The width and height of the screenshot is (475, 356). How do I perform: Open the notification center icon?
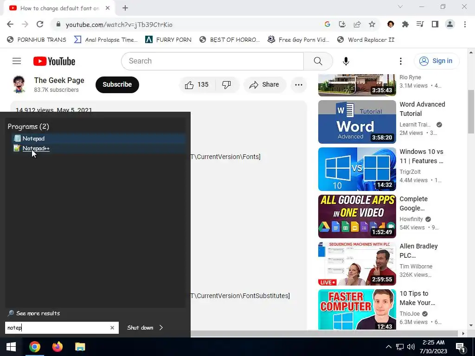[461, 347]
